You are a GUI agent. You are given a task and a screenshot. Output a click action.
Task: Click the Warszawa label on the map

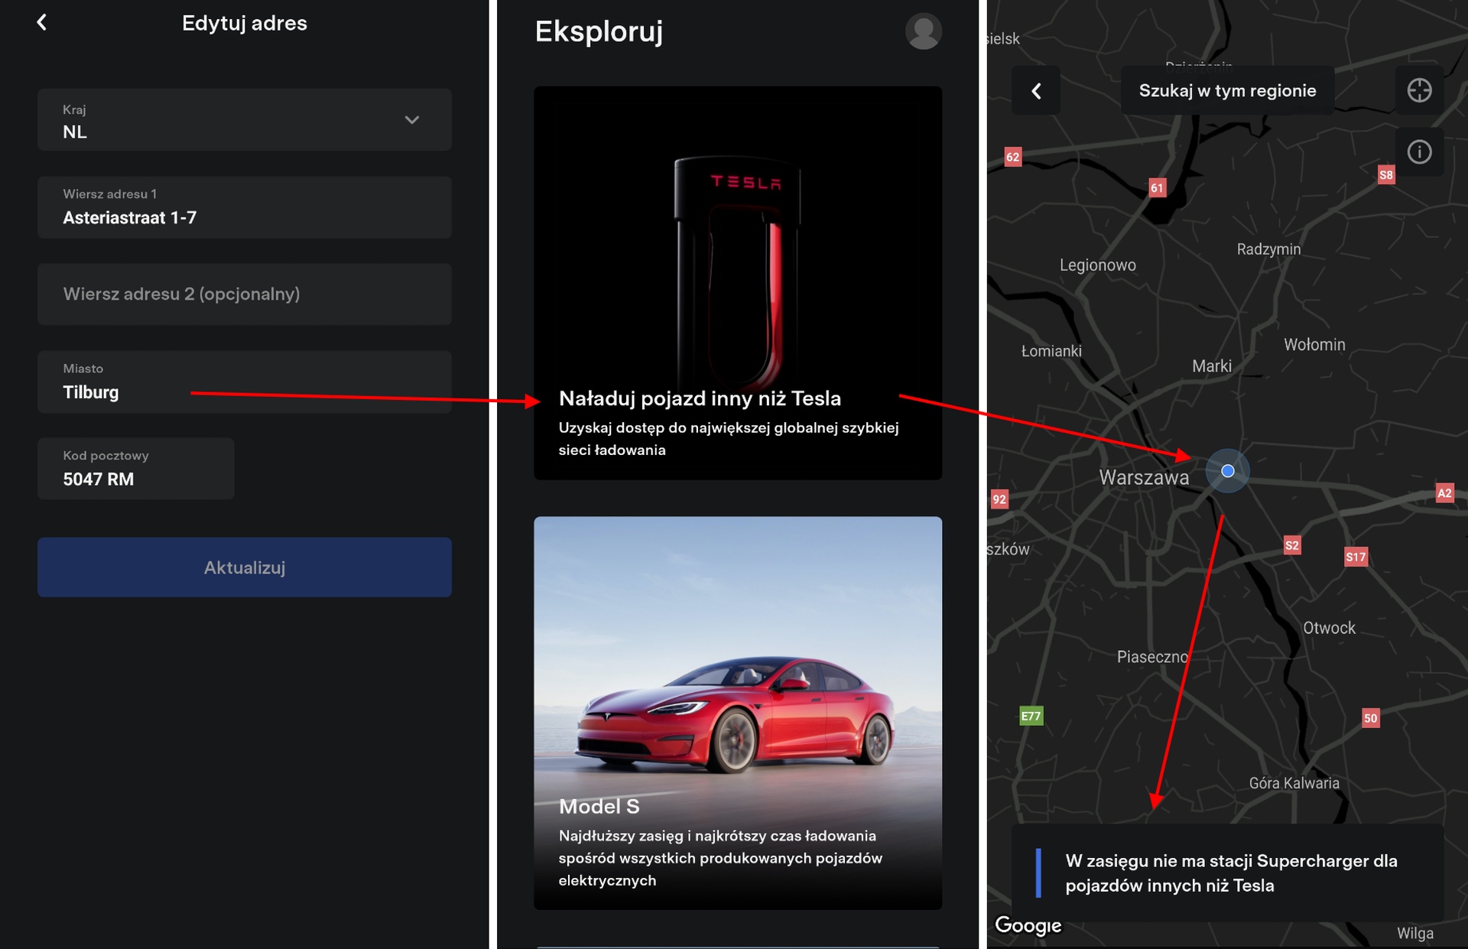tap(1144, 478)
